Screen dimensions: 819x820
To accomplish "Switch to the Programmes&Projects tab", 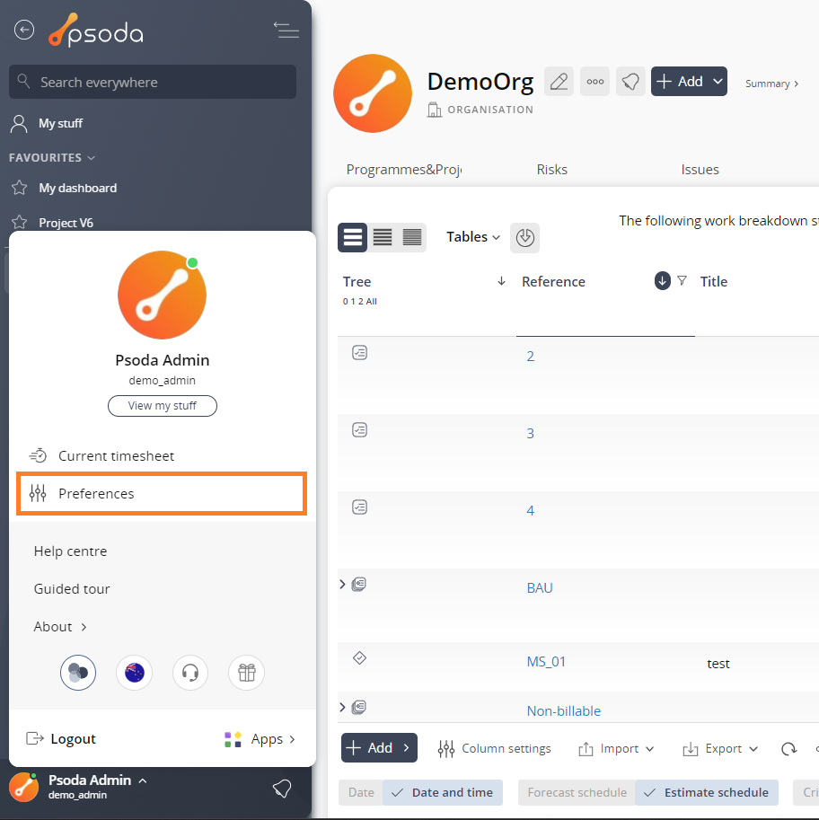I will pos(404,170).
